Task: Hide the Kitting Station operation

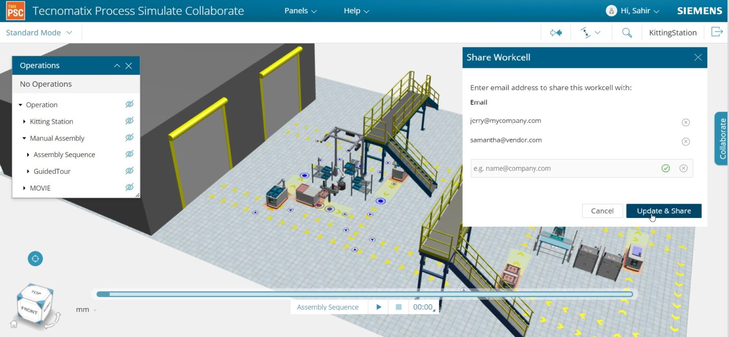Action: click(x=130, y=121)
